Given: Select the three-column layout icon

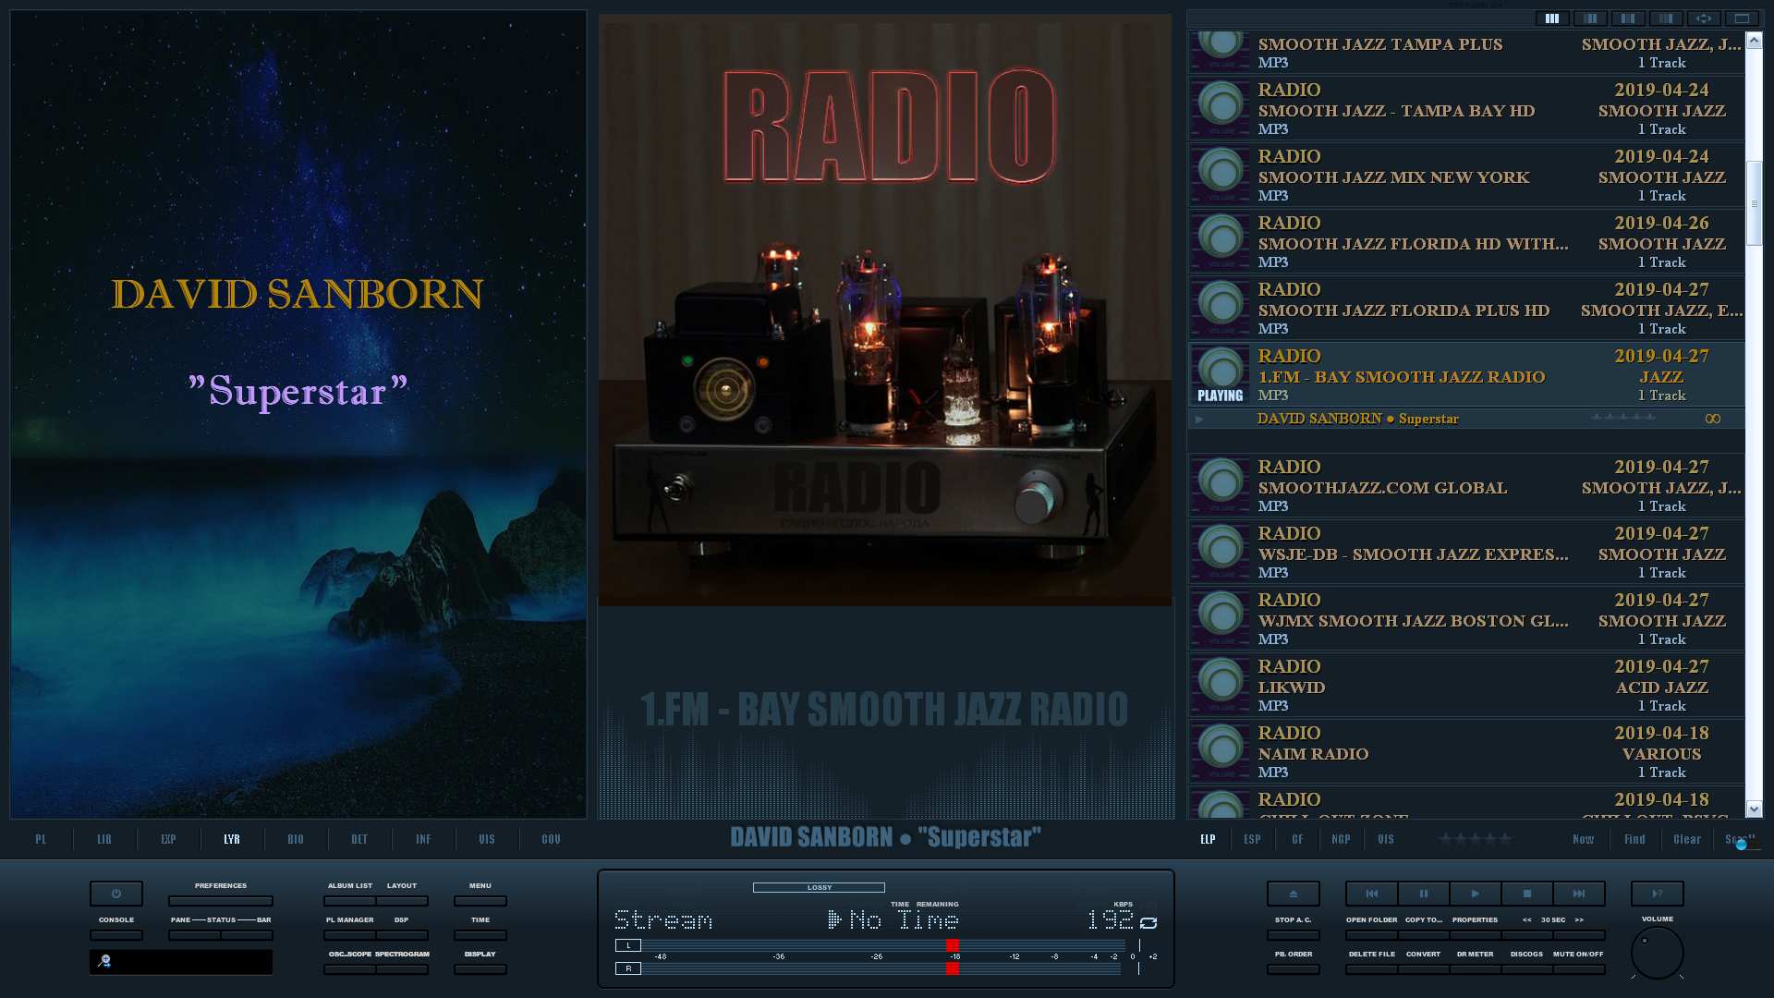Looking at the screenshot, I should pos(1552,18).
